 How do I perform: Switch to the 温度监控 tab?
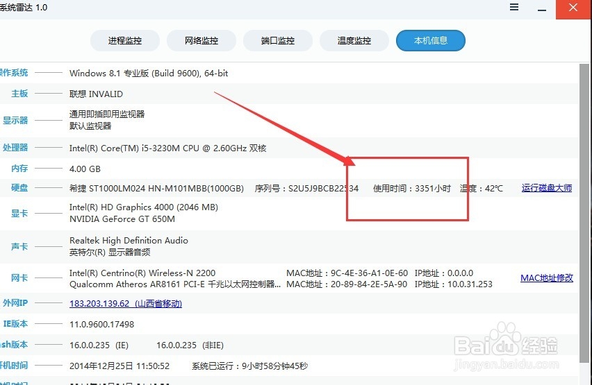click(354, 41)
